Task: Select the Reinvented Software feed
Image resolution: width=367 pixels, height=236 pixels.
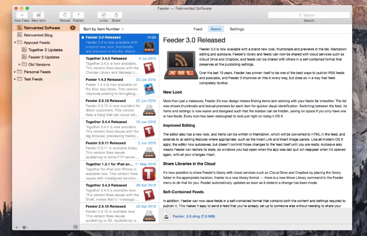Action: pyautogui.click(x=45, y=28)
